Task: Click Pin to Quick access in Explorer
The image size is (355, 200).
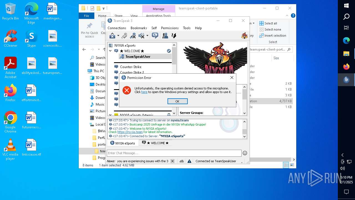Action: [x=90, y=30]
